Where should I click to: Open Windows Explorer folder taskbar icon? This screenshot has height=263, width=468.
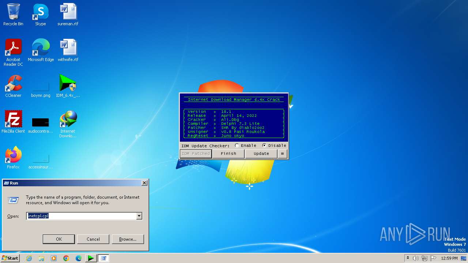tap(41, 258)
